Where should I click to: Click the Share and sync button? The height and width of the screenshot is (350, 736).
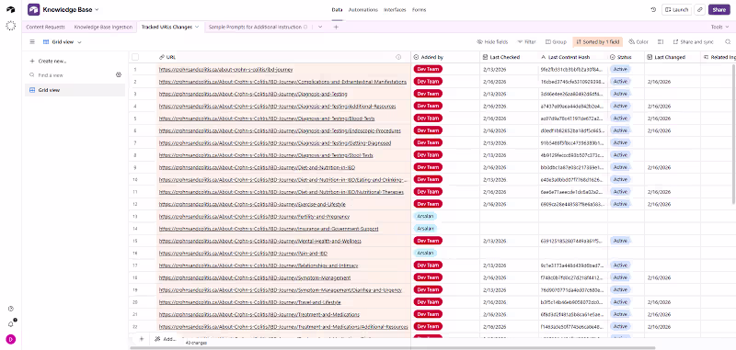pyautogui.click(x=694, y=41)
